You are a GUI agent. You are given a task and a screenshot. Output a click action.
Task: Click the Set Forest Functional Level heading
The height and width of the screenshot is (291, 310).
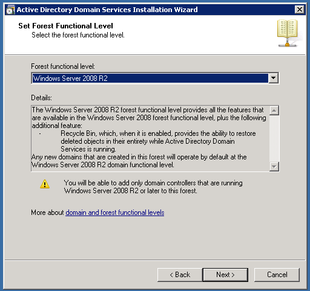point(65,26)
